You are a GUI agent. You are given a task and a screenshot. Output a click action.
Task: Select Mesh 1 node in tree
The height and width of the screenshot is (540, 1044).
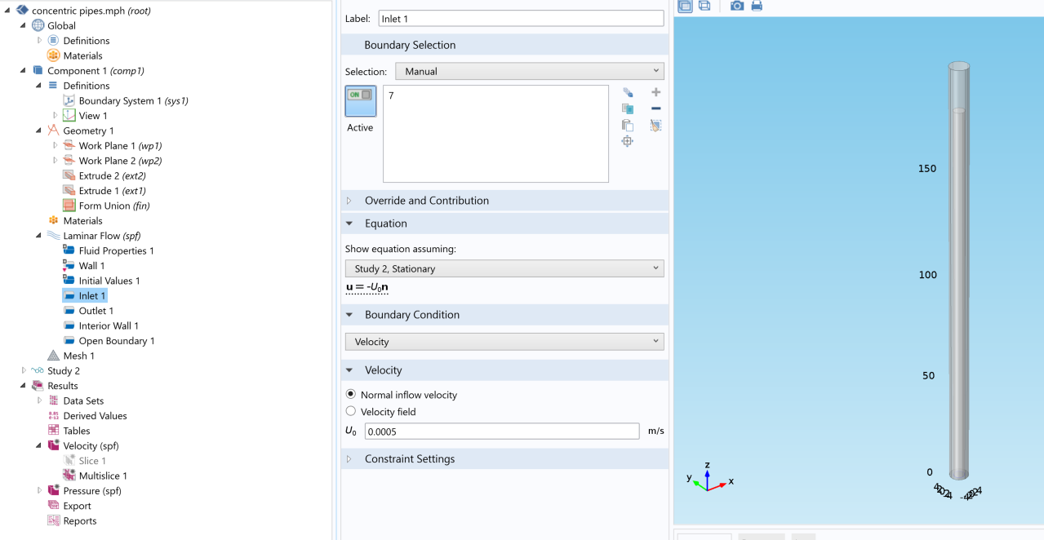pos(78,356)
